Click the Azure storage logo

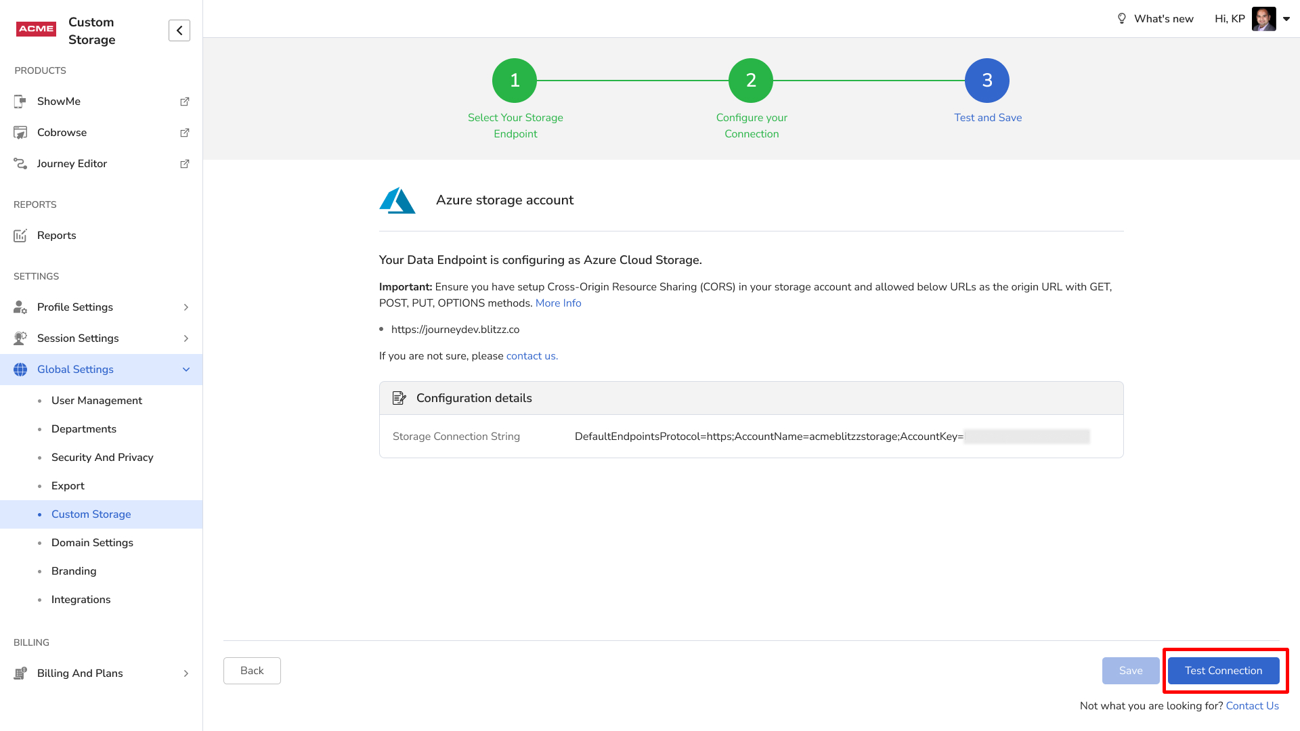tap(397, 200)
